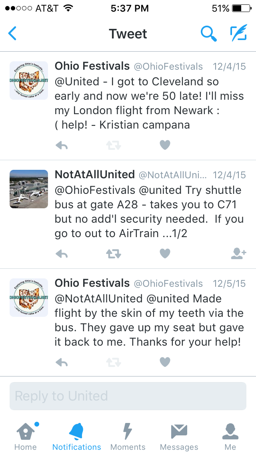Reply to the 12/5/15 Ohio Festivals tweet
Viewport: 256px width, 455px height.
(x=62, y=362)
